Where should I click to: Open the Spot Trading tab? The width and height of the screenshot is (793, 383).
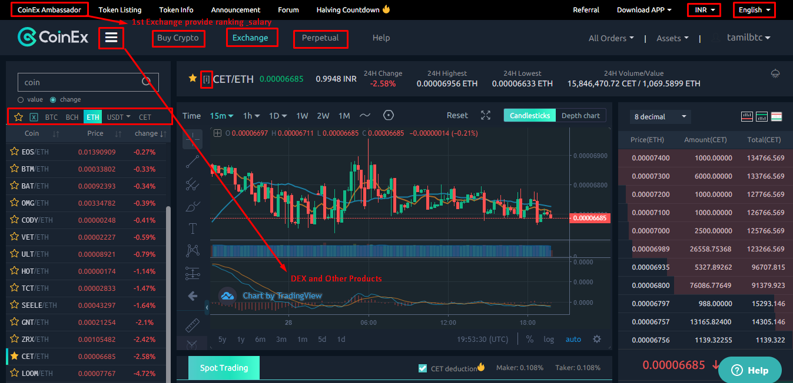coord(224,368)
